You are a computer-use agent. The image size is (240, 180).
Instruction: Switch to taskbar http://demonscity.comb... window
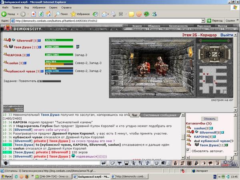click(129, 176)
